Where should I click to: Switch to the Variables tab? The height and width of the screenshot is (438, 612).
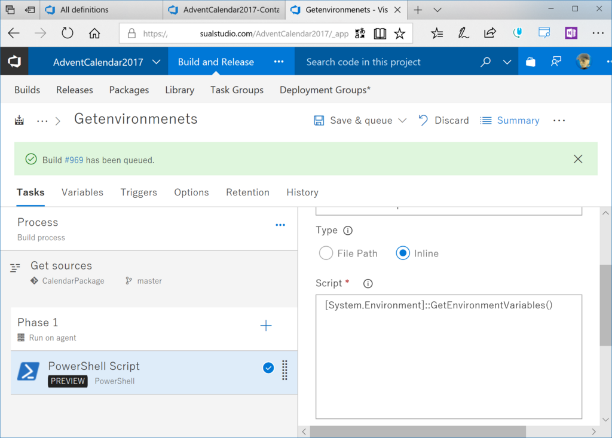tap(82, 192)
